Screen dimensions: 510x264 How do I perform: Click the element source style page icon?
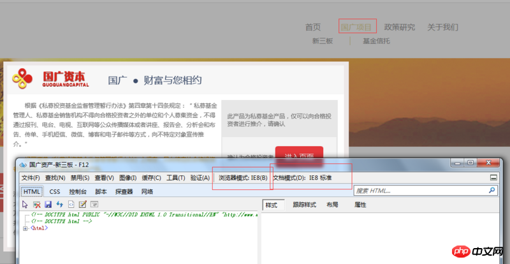click(x=71, y=205)
